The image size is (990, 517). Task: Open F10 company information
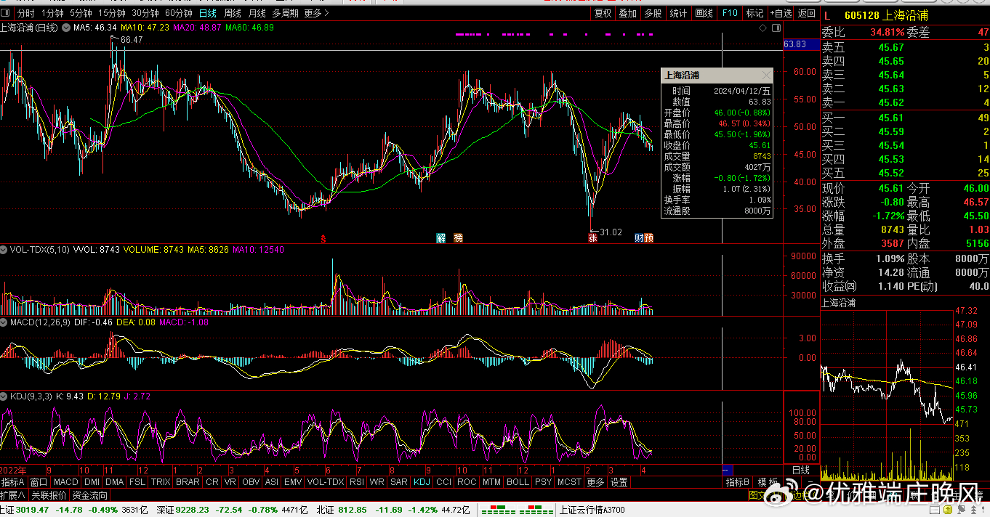[730, 13]
